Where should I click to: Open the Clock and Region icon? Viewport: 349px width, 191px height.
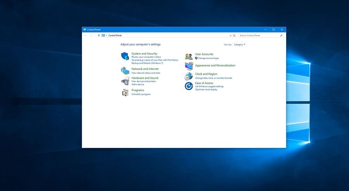189,76
